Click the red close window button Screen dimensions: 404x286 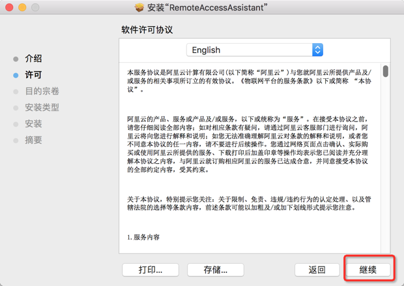pyautogui.click(x=9, y=7)
